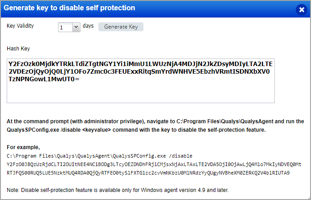Click the Hash Key label
Image resolution: width=311 pixels, height=200 pixels.
coord(18,48)
